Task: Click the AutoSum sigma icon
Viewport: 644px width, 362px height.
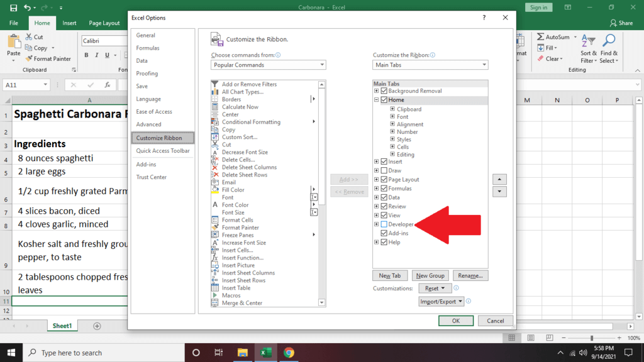Action: (x=540, y=37)
